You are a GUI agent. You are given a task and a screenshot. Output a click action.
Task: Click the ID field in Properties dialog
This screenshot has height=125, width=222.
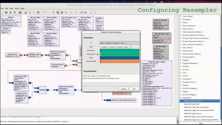tap(119, 43)
